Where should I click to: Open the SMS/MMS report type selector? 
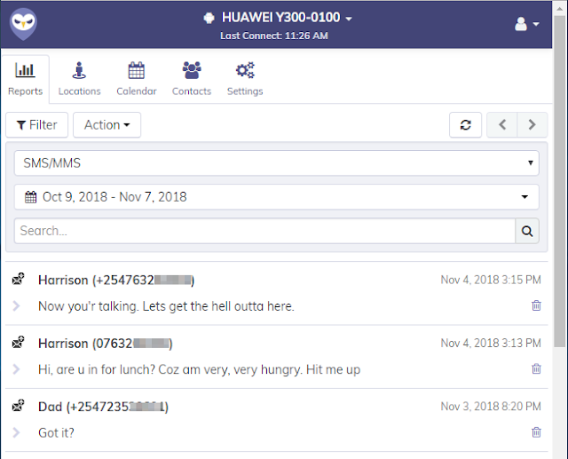coord(277,163)
